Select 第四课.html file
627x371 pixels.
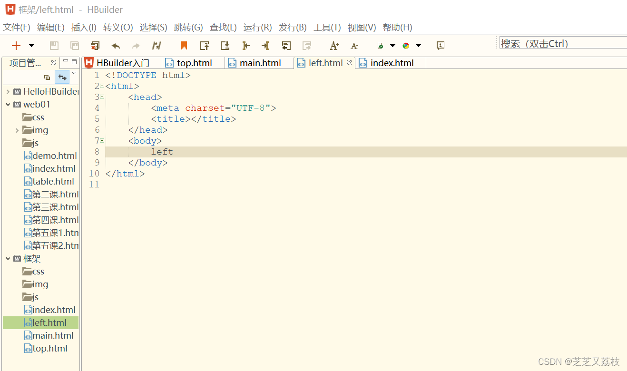coord(51,220)
